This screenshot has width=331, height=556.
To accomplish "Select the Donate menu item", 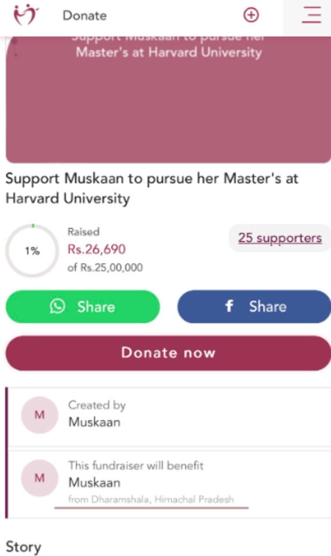I will point(84,16).
